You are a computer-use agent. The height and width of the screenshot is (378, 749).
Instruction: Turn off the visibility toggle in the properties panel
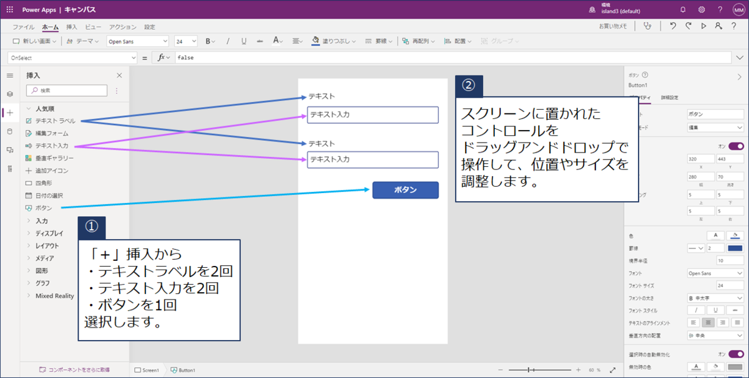[x=736, y=146]
